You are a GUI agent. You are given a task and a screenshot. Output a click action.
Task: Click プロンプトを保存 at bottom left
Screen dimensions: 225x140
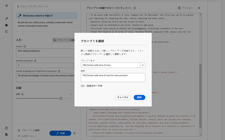pyautogui.click(x=29, y=130)
